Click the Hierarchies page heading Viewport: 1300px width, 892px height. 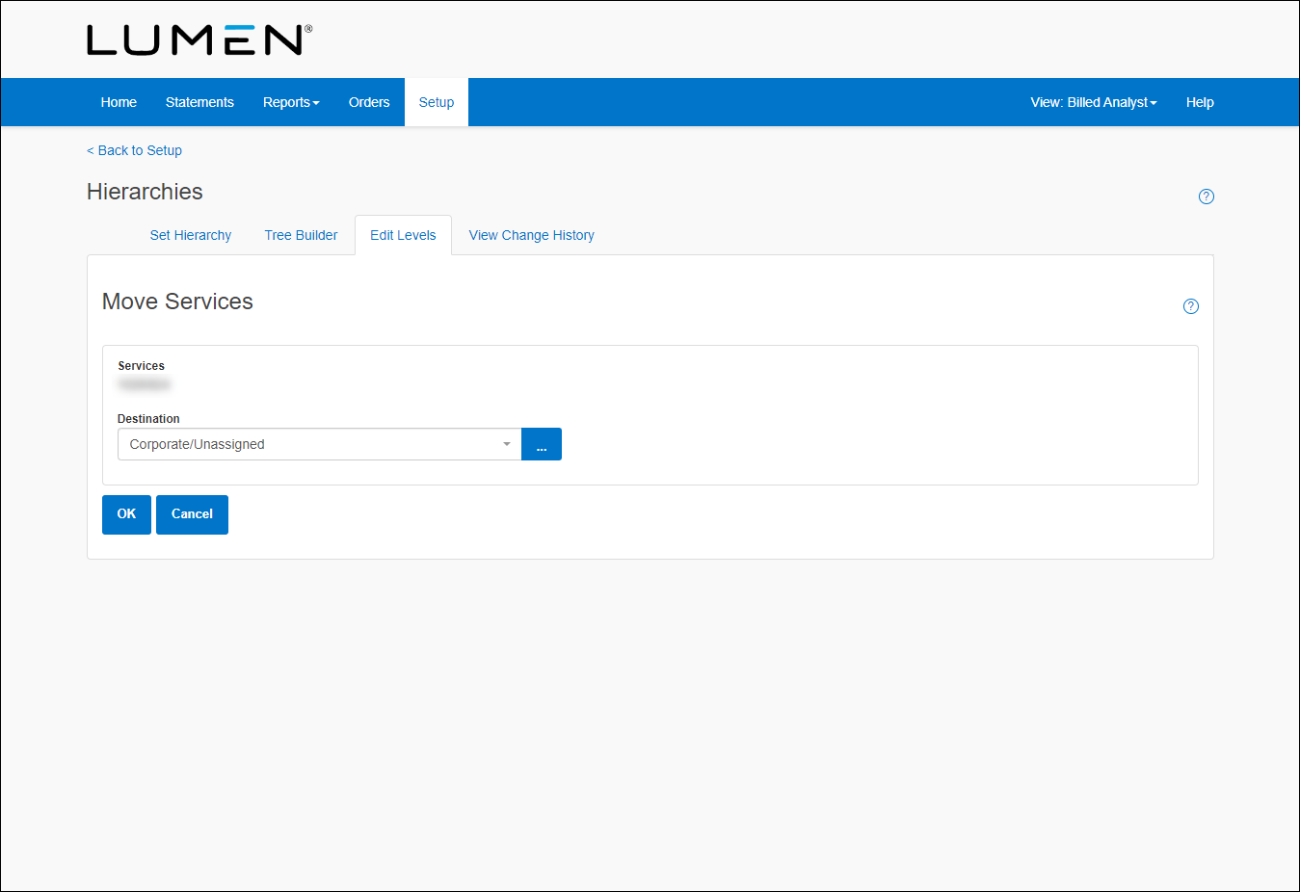click(x=145, y=192)
